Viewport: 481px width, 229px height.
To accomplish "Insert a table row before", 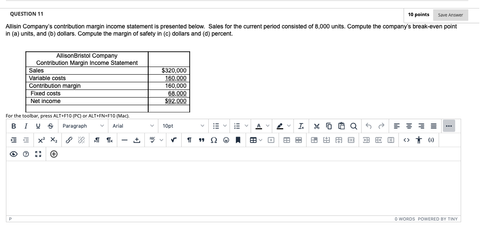I will click(326, 140).
